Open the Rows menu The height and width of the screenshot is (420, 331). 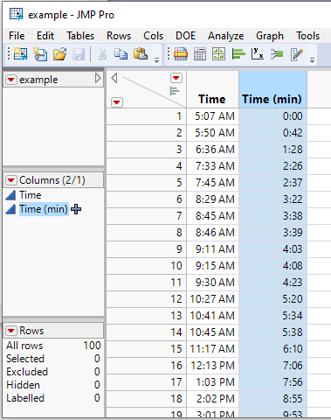tap(119, 36)
